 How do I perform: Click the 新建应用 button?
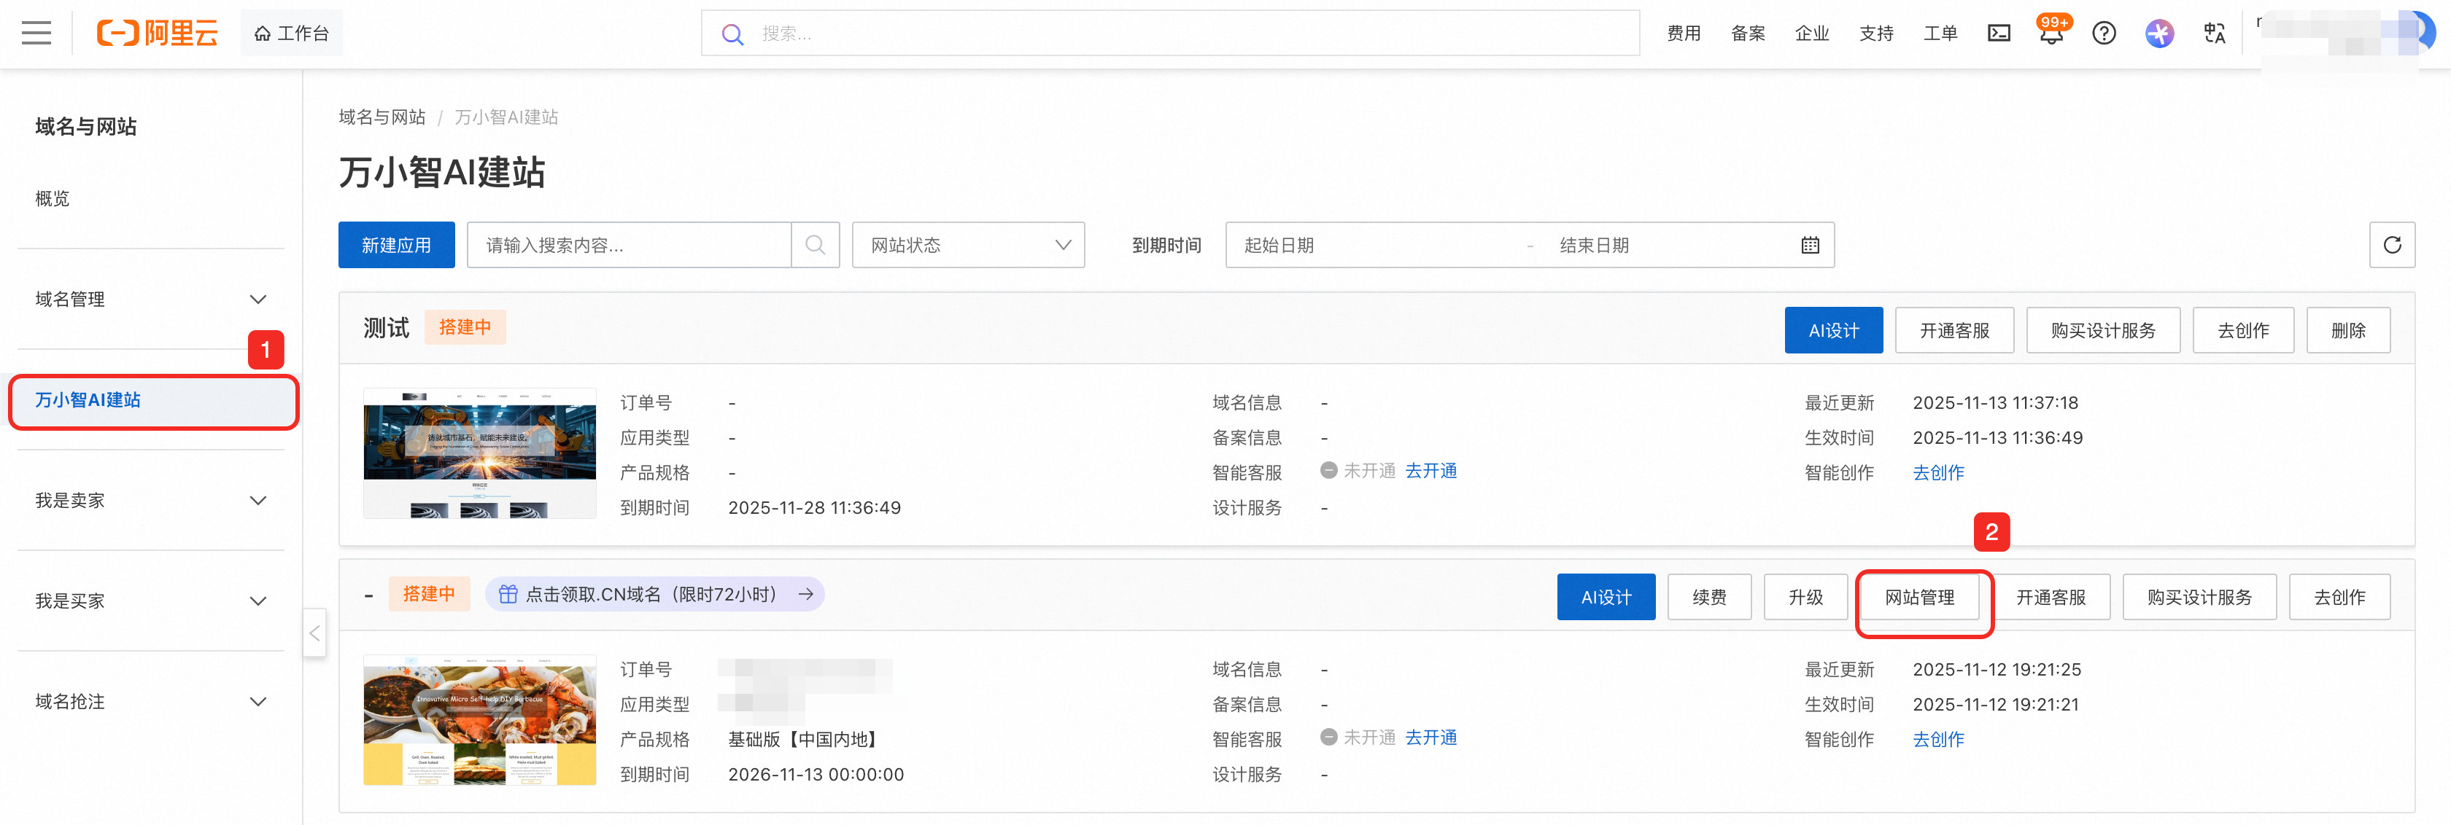point(396,245)
